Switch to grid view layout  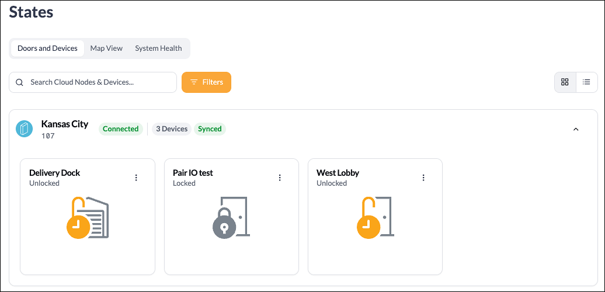tap(565, 82)
